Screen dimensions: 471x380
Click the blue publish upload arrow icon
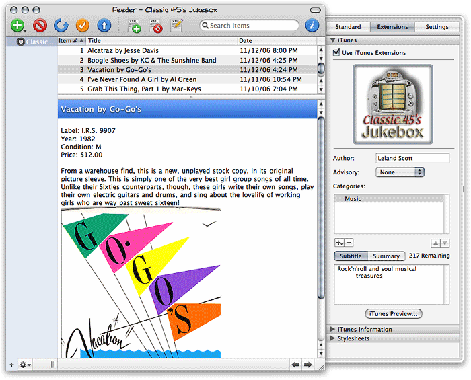click(104, 26)
